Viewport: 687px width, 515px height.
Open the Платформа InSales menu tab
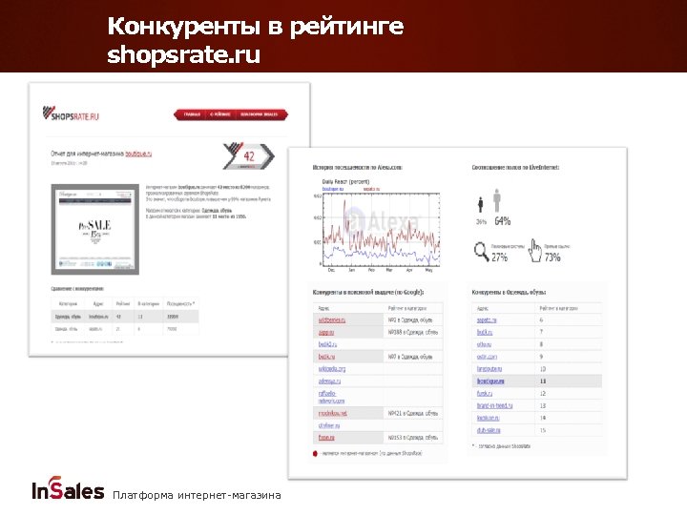click(x=259, y=114)
